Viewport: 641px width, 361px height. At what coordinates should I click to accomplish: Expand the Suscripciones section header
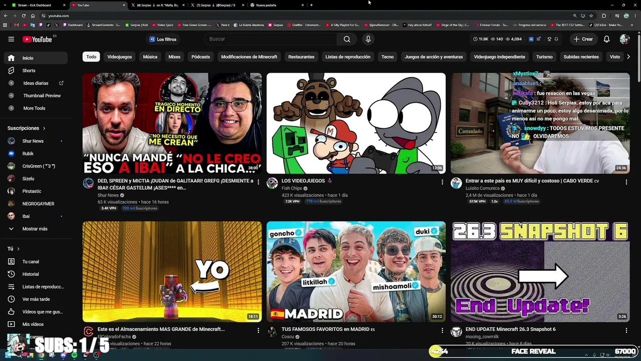[27, 128]
